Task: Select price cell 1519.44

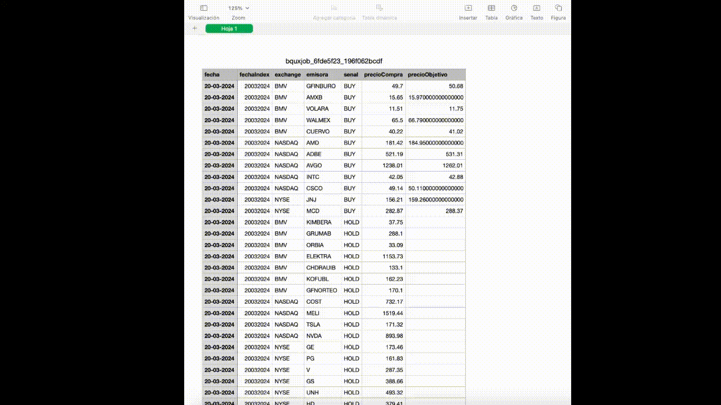Action: click(x=384, y=313)
